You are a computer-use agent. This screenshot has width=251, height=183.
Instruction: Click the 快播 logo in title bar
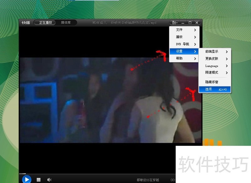pyautogui.click(x=26, y=23)
